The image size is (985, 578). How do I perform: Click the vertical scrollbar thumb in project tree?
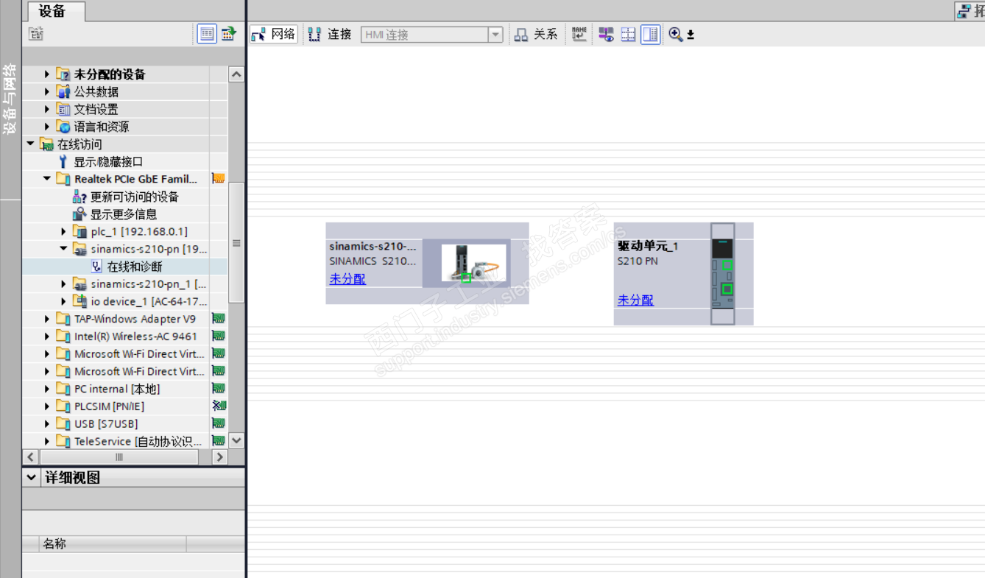(236, 243)
